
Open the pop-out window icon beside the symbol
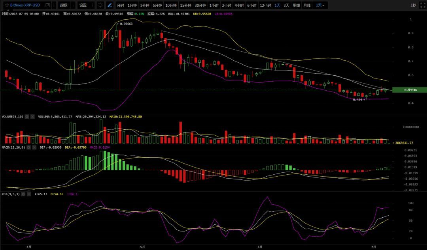pyautogui.click(x=48, y=5)
